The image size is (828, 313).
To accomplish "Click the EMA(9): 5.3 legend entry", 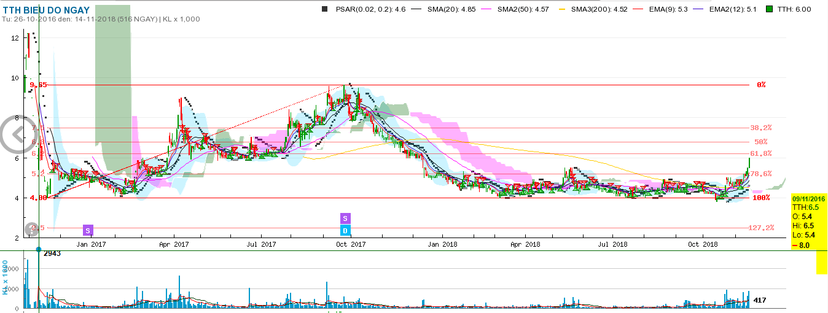I will click(x=668, y=9).
